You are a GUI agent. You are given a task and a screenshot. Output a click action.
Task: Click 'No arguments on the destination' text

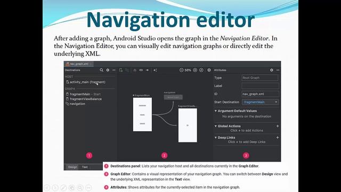pyautogui.click(x=247, y=116)
